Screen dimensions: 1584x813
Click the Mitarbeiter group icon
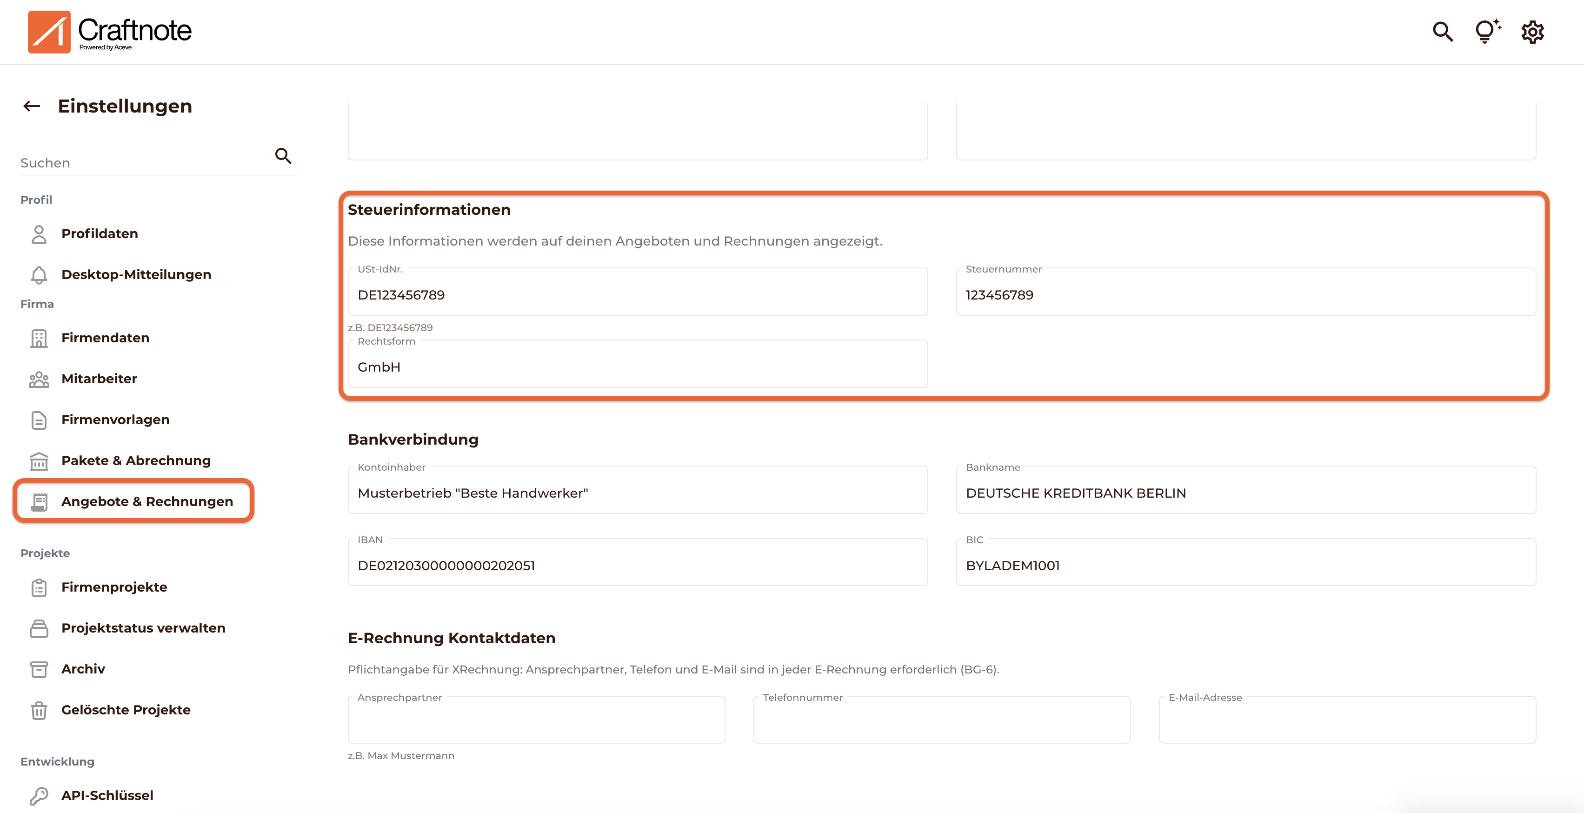39,380
